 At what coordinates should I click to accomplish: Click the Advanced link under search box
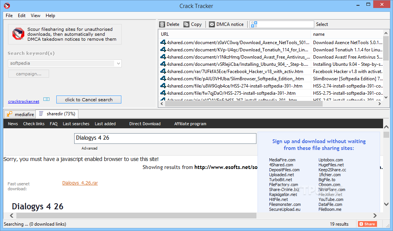click(x=89, y=148)
